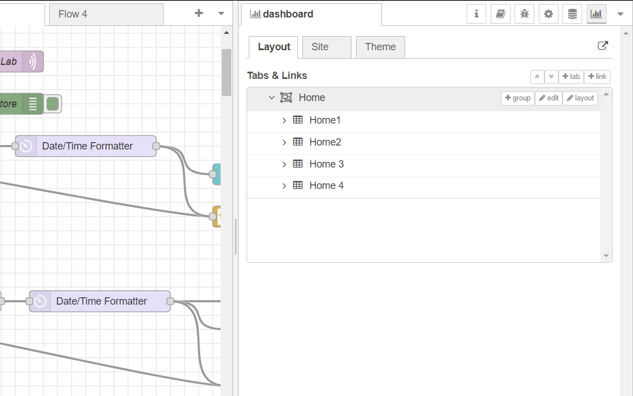The height and width of the screenshot is (396, 633).
Task: Switch to the Layout tab
Action: pyautogui.click(x=273, y=47)
